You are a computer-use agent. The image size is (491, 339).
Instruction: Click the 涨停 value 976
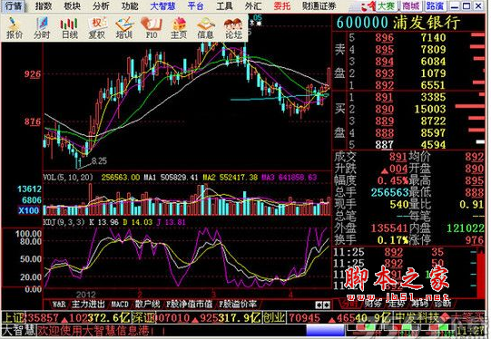pos(475,240)
